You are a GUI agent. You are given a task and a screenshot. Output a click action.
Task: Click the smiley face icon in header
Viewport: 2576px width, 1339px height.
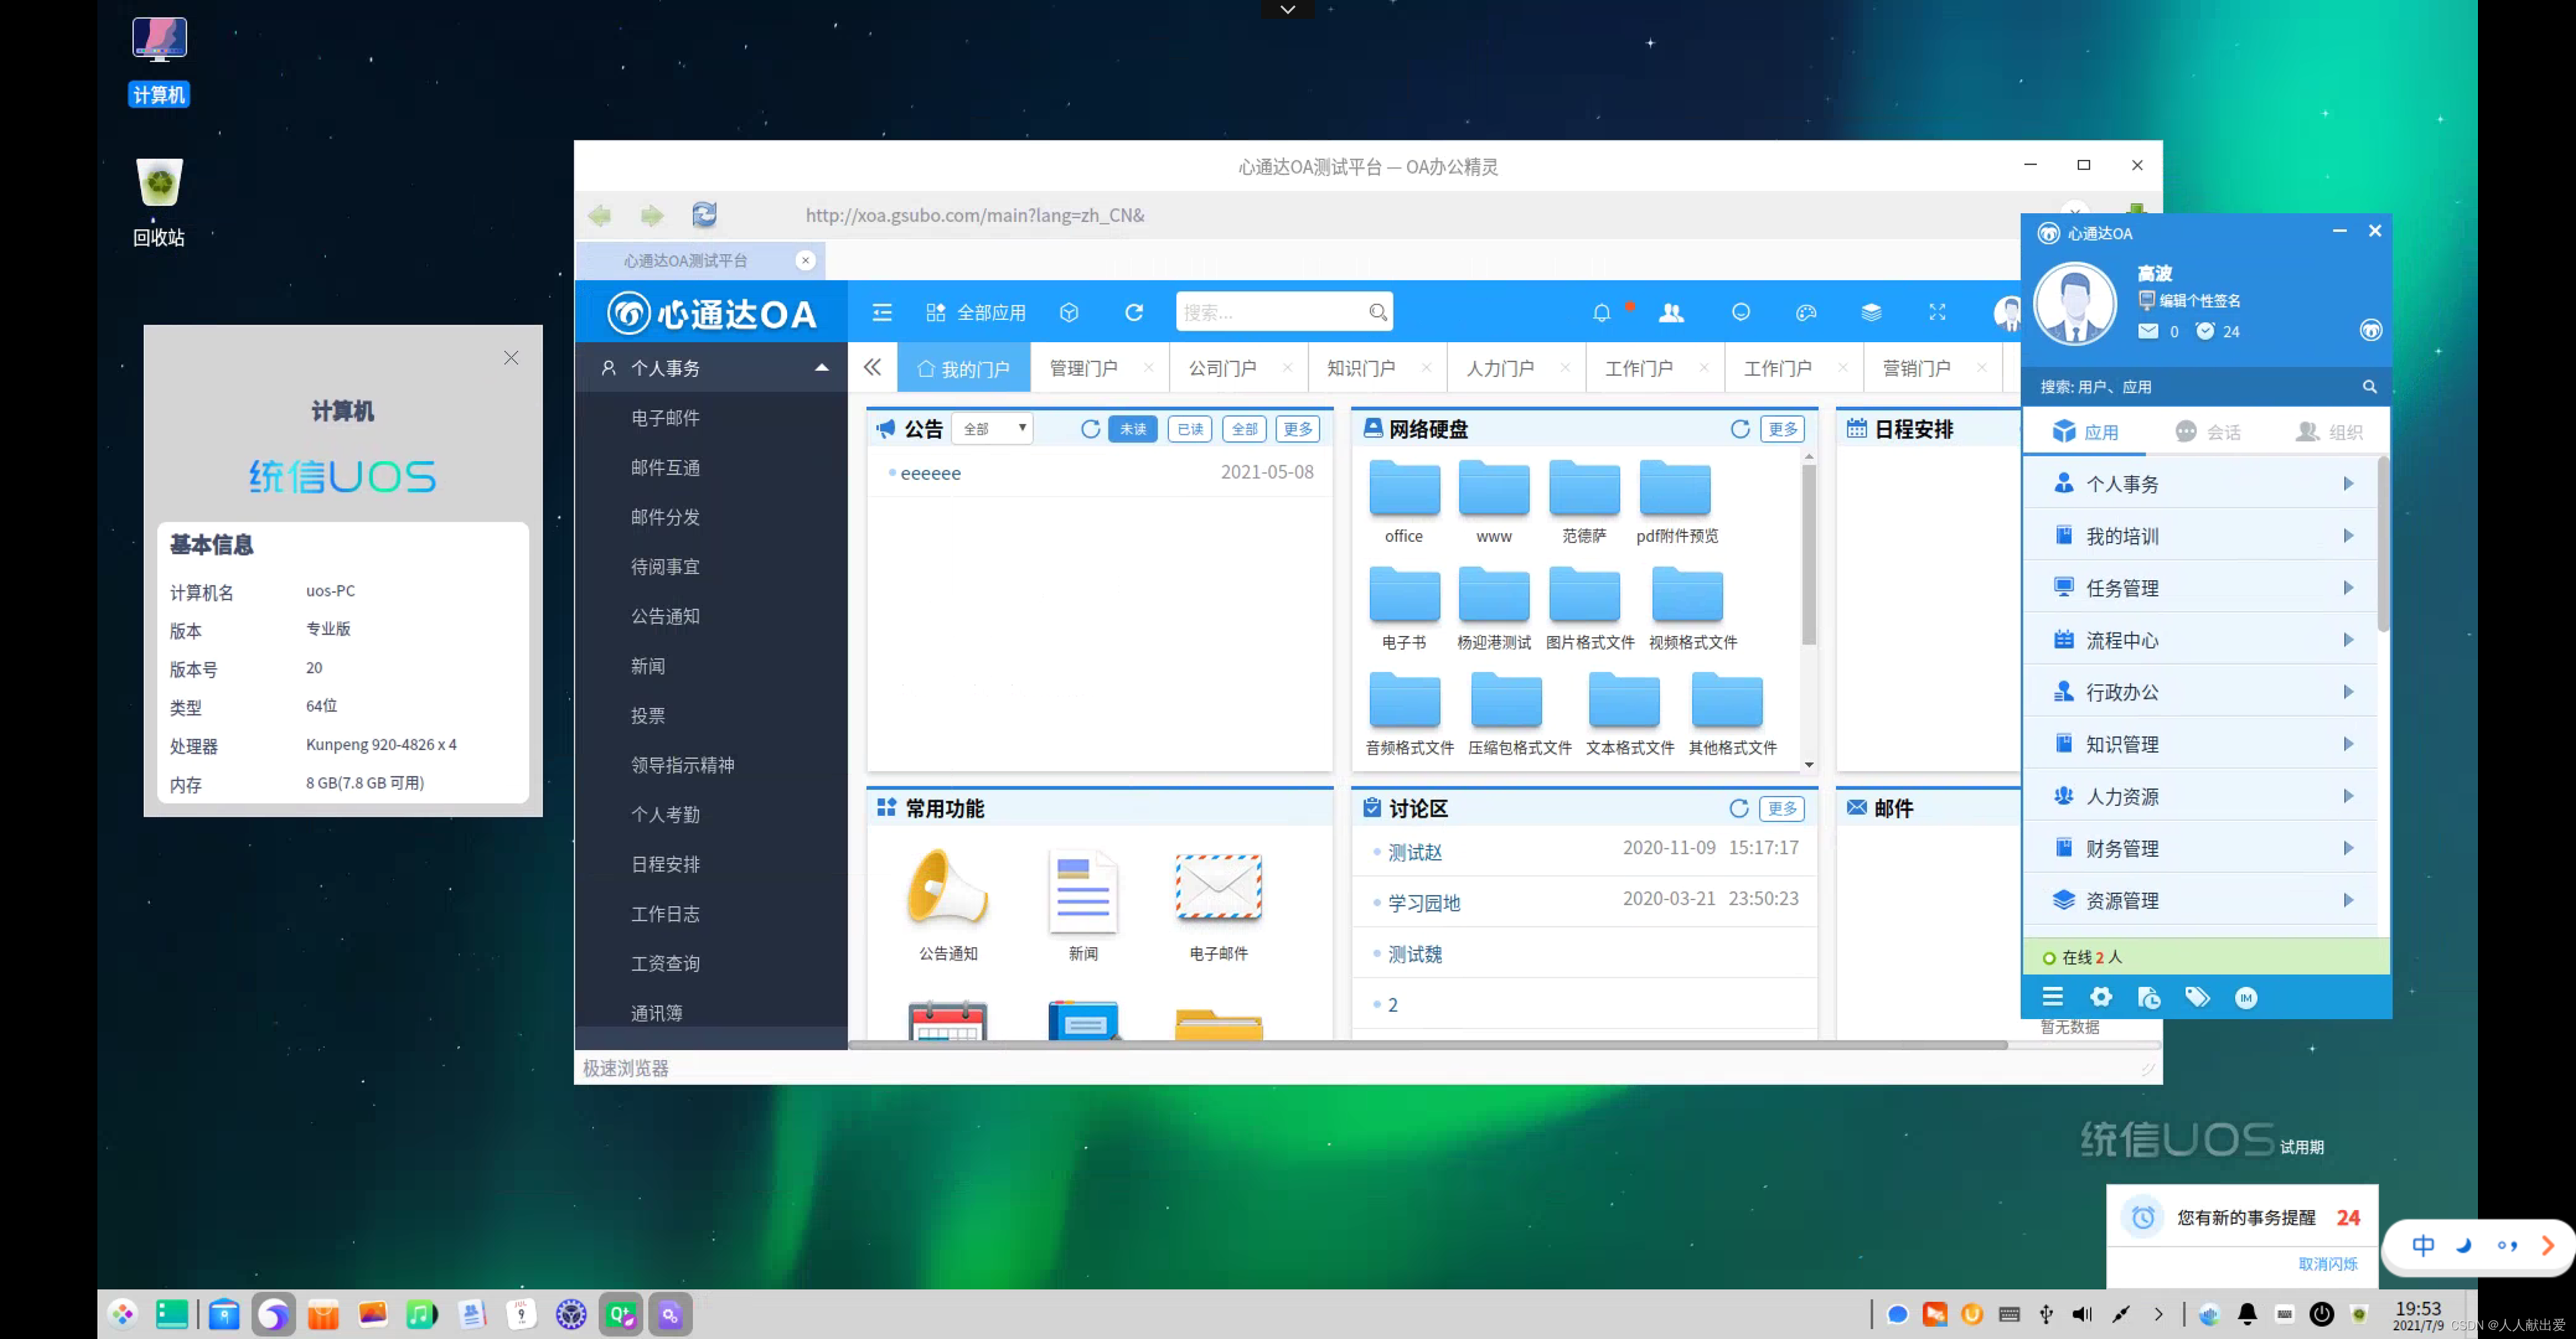tap(1740, 313)
